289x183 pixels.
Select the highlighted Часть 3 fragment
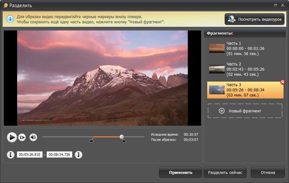click(245, 90)
